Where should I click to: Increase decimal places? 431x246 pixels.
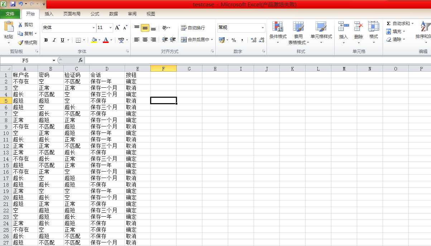click(x=253, y=40)
